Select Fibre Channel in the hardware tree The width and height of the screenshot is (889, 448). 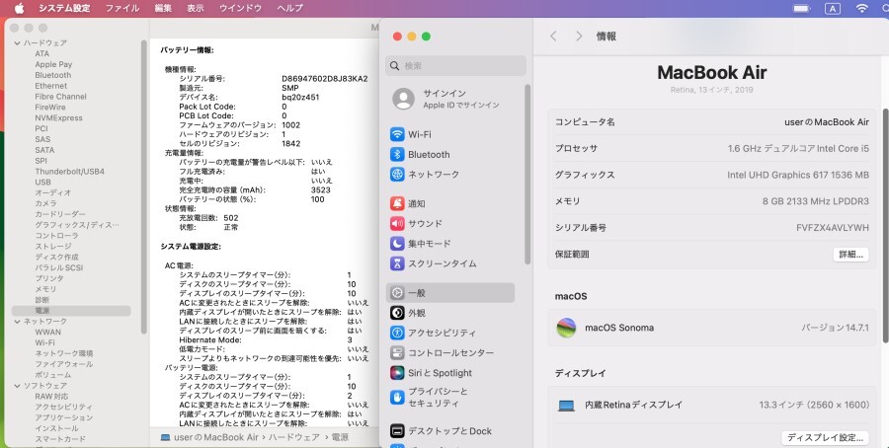tap(60, 97)
